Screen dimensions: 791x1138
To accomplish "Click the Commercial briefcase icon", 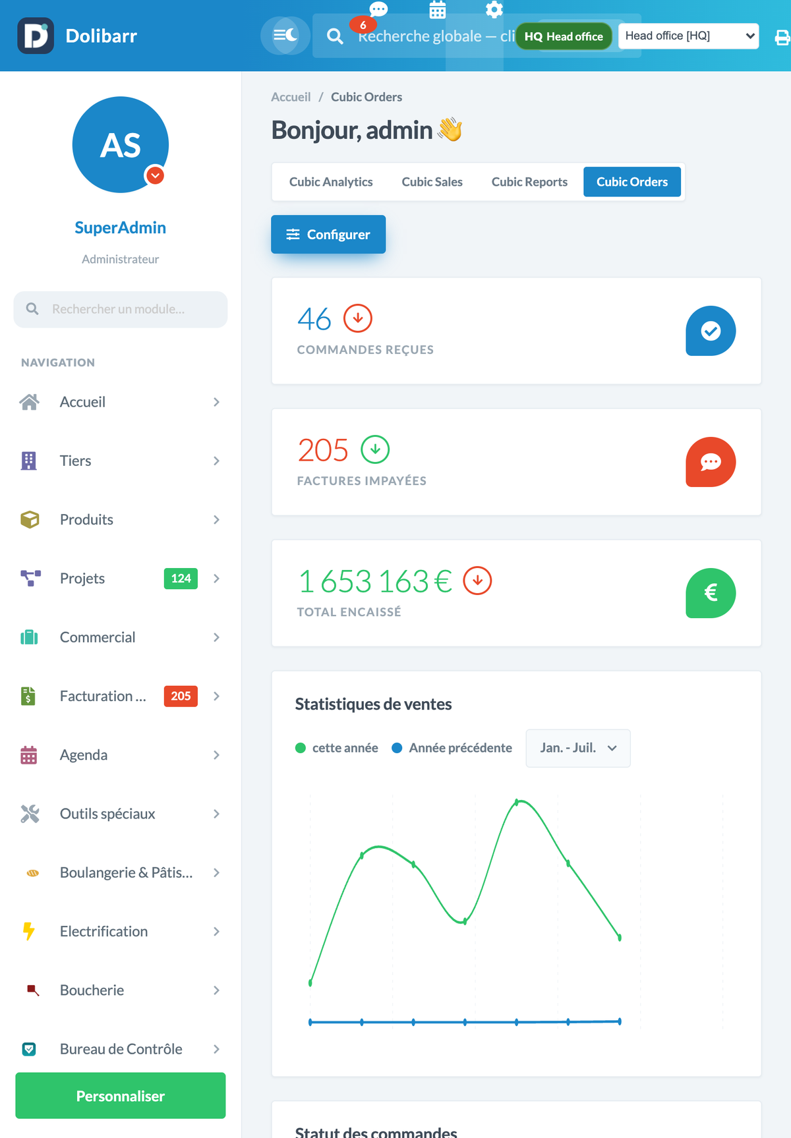I will pos(29,637).
